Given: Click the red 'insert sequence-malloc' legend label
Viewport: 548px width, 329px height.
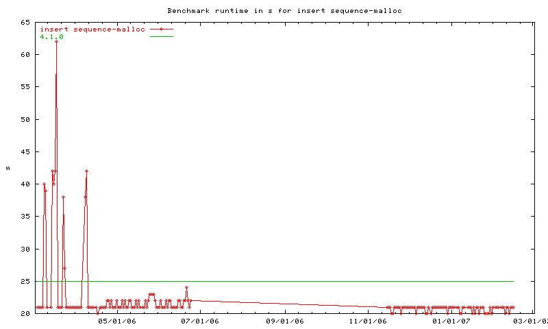Looking at the screenshot, I should click(x=92, y=29).
